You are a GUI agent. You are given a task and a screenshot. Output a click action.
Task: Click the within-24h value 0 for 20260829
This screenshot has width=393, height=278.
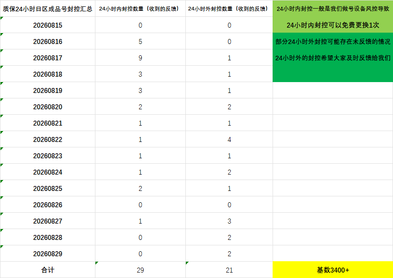[x=140, y=254]
